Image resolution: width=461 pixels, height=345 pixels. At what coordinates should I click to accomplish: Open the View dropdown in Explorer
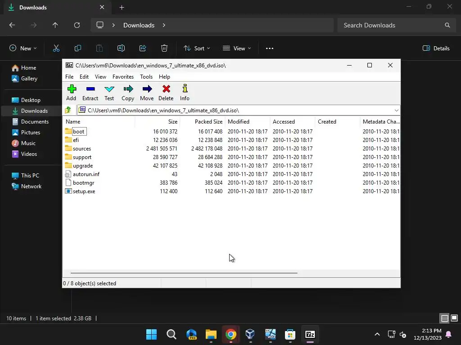[237, 49]
